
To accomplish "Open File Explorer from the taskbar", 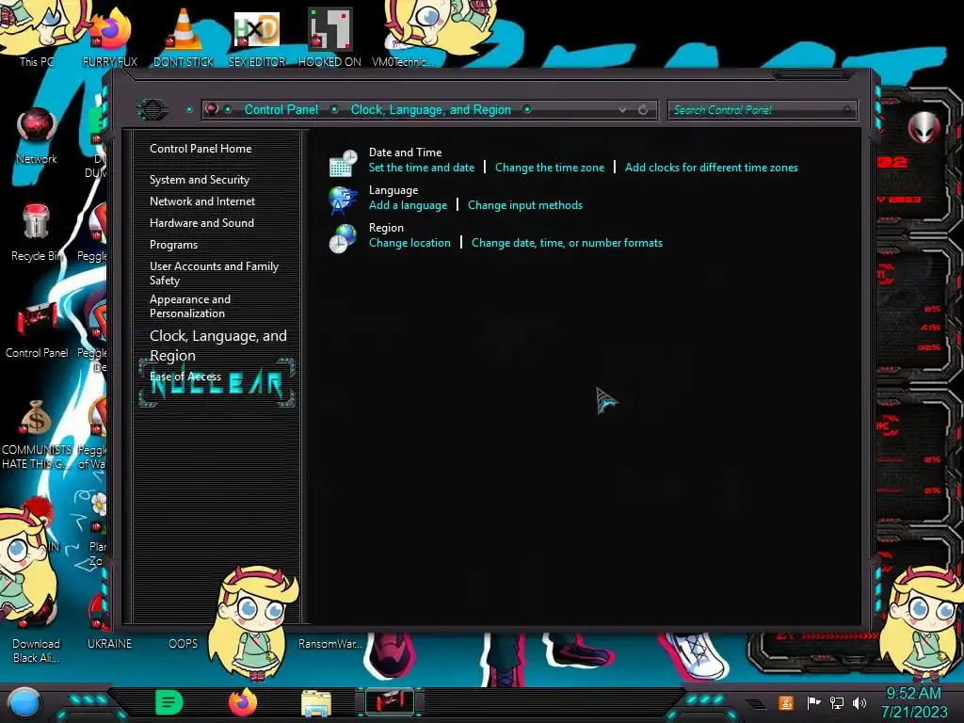I will tap(316, 703).
